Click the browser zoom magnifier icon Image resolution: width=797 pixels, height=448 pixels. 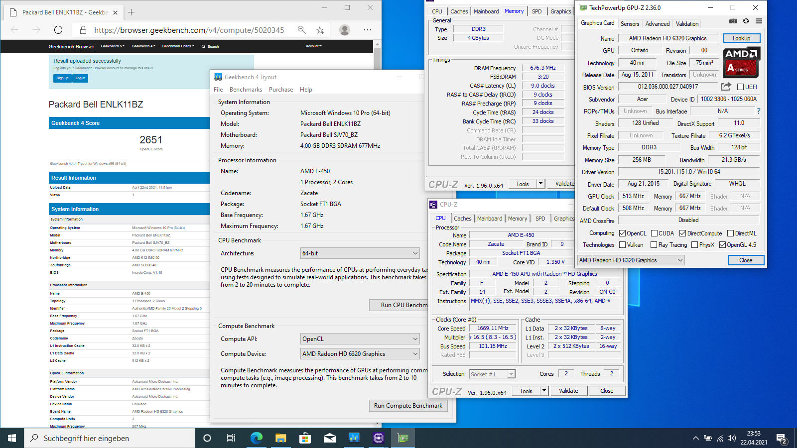pyautogui.click(x=302, y=30)
